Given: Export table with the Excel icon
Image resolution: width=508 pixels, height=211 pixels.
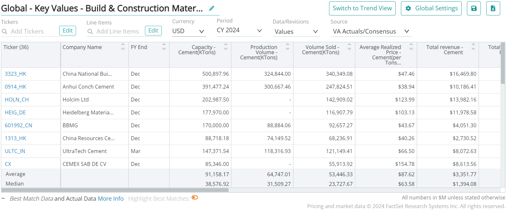Looking at the screenshot, I should coord(493,8).
